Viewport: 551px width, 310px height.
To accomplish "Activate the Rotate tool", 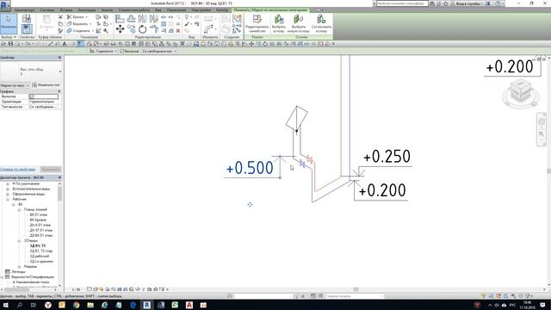I will (142, 29).
